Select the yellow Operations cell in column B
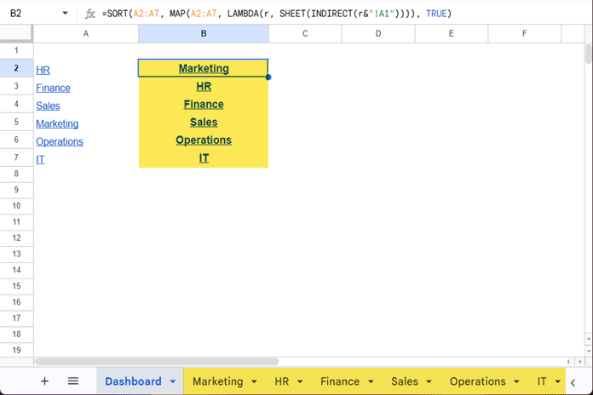The height and width of the screenshot is (395, 593). click(x=204, y=140)
